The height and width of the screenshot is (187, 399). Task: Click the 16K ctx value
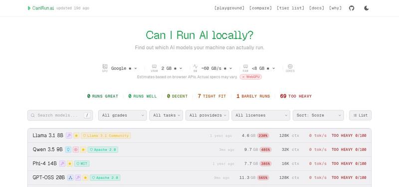[290, 164]
